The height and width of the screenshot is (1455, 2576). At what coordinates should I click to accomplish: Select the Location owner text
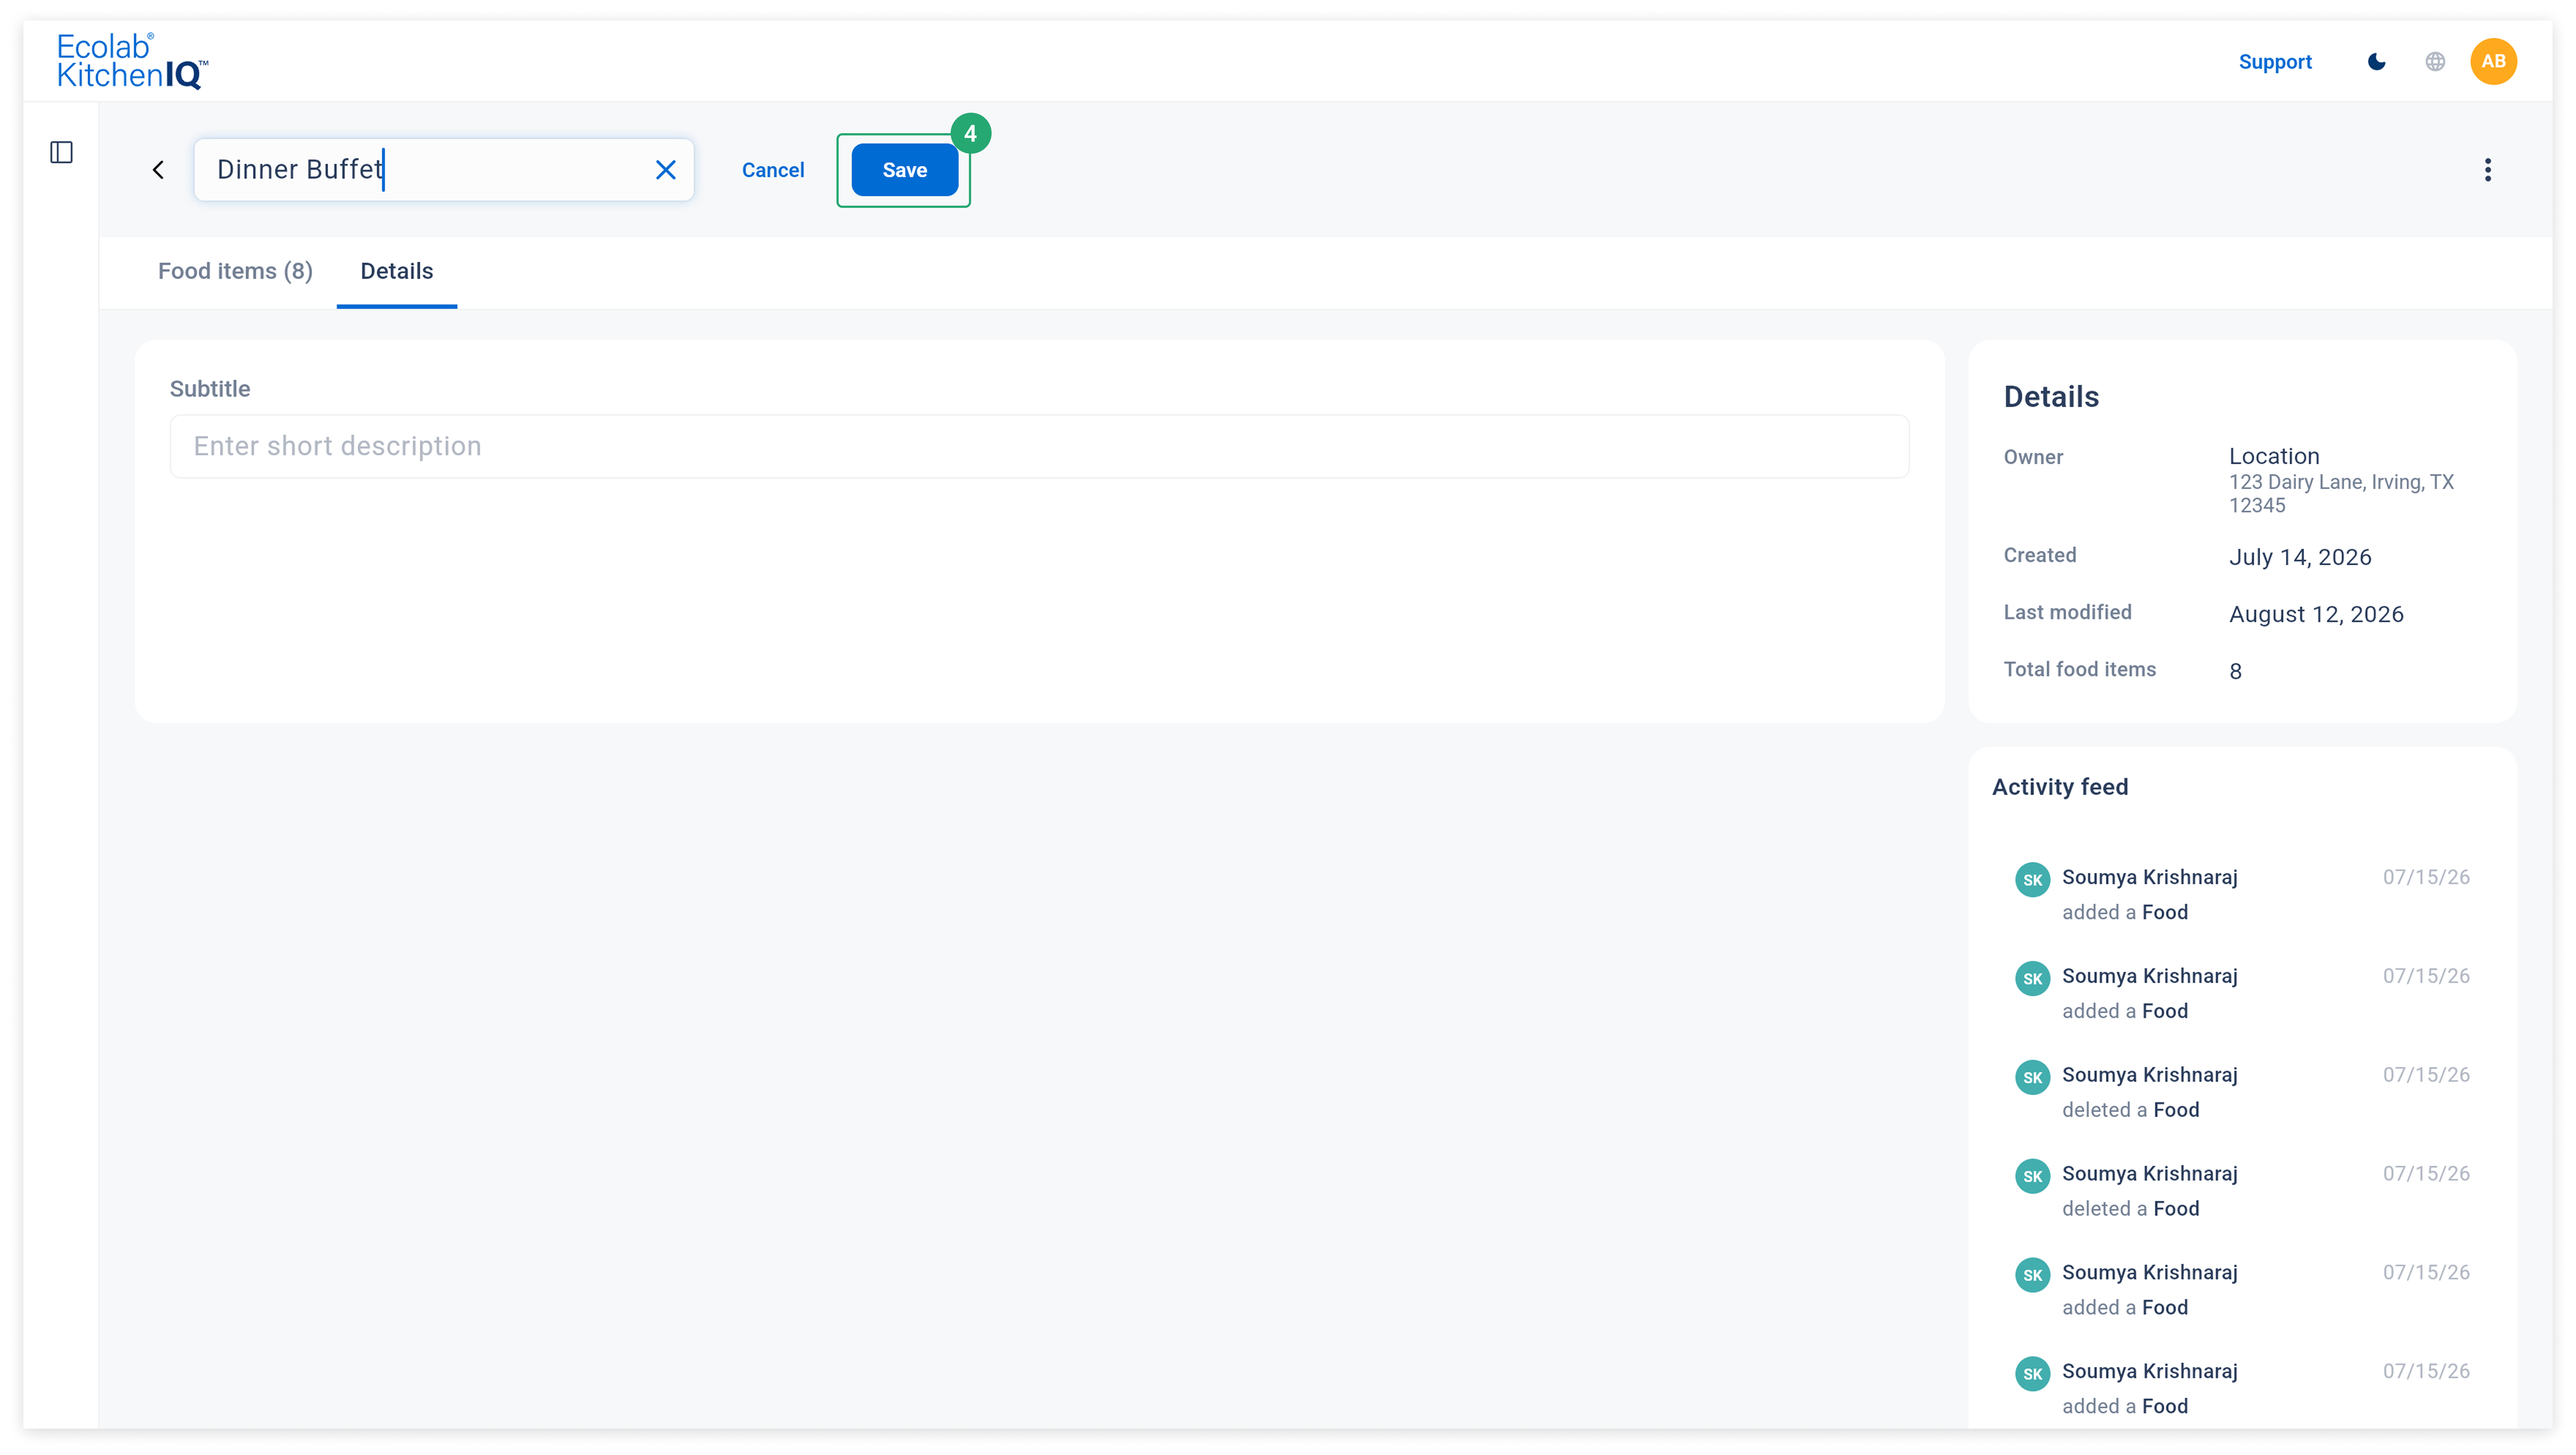click(x=2274, y=456)
